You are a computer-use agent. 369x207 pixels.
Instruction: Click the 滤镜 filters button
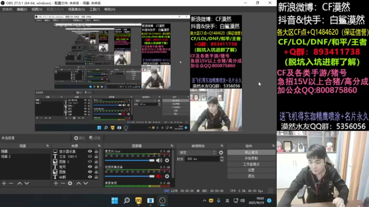click(x=95, y=138)
